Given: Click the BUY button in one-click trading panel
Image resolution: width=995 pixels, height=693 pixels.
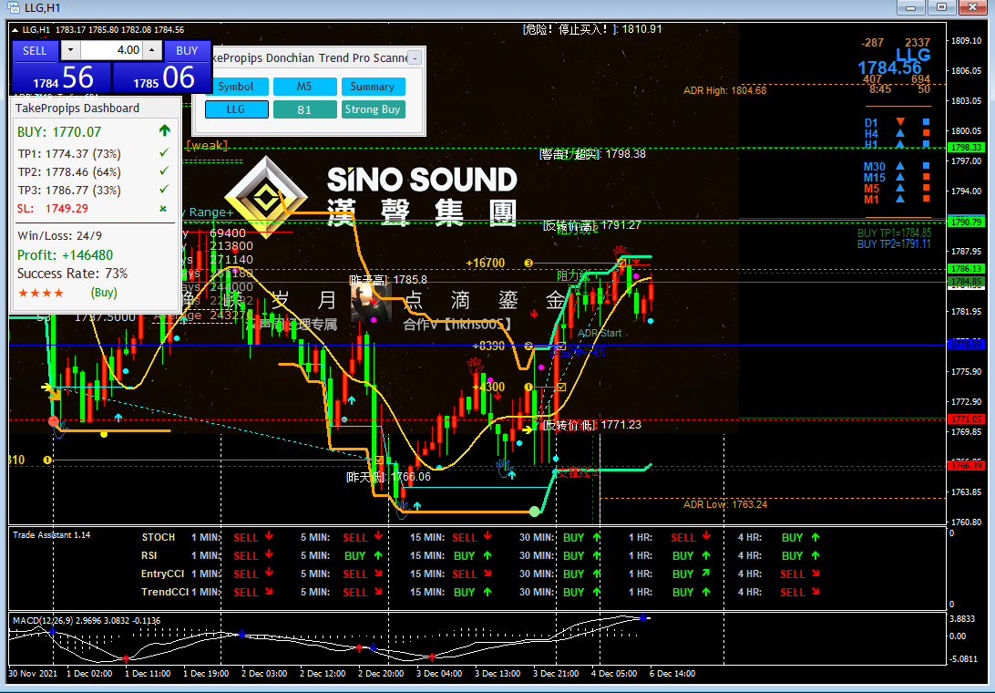Looking at the screenshot, I should 187,51.
